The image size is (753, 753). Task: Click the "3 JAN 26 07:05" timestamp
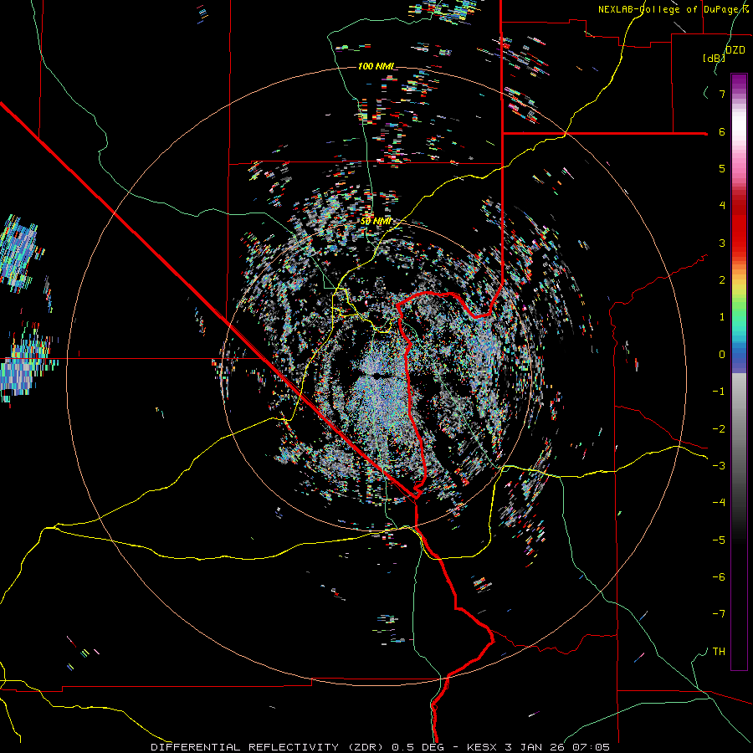tap(557, 747)
